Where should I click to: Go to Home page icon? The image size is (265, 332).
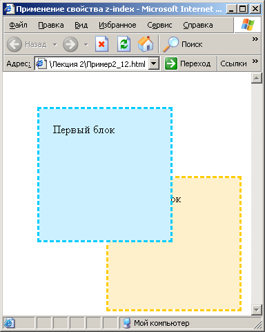146,44
